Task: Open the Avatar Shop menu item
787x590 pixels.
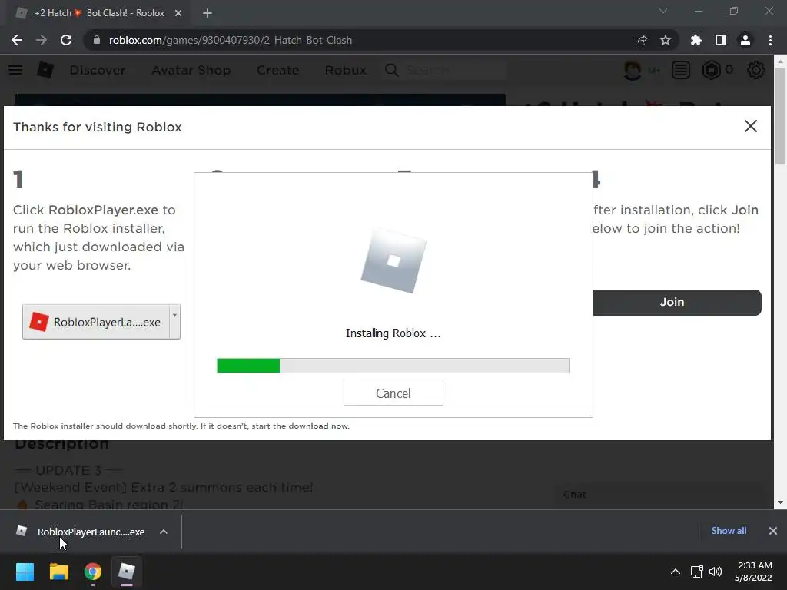Action: [x=191, y=70]
